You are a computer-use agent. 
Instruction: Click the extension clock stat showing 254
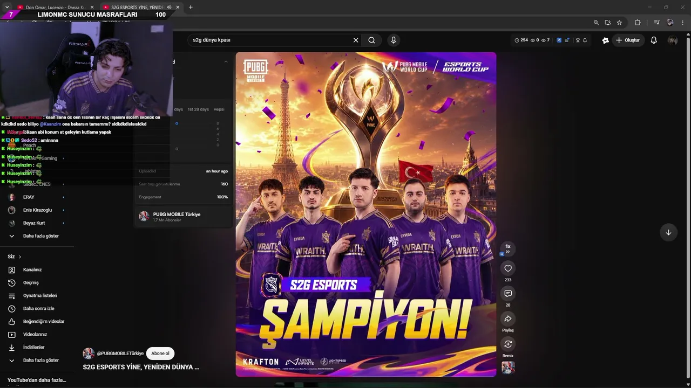(521, 40)
